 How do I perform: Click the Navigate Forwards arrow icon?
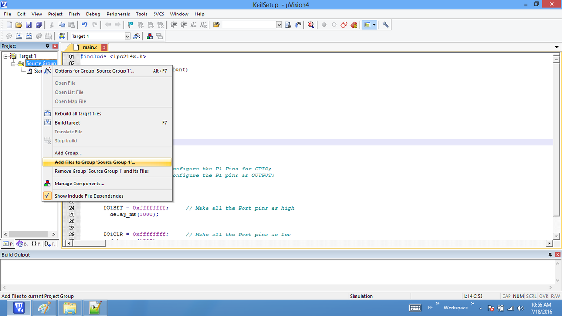pyautogui.click(x=117, y=25)
